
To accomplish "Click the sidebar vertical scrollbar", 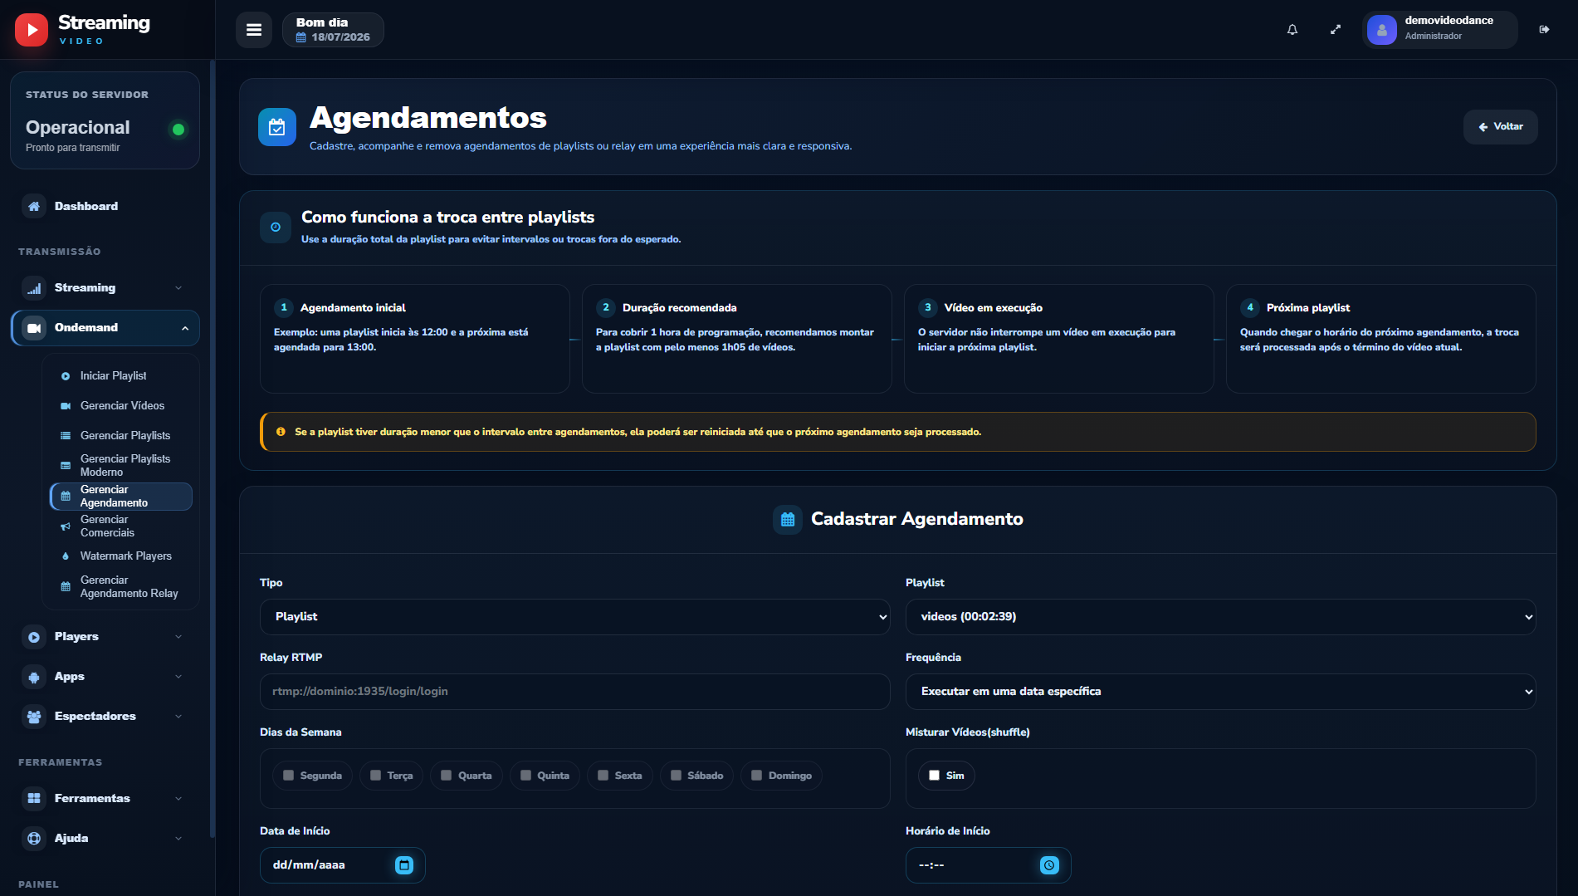I will coord(213,448).
